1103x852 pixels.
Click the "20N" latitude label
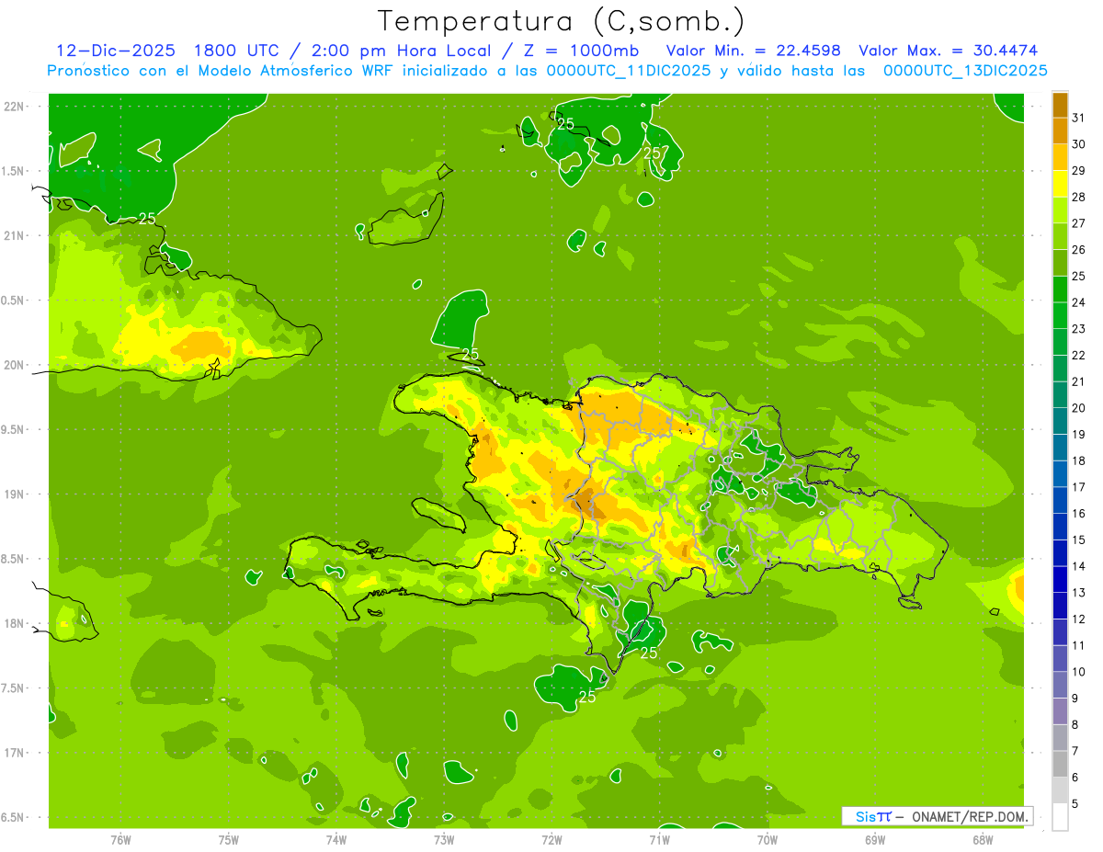tap(16, 365)
